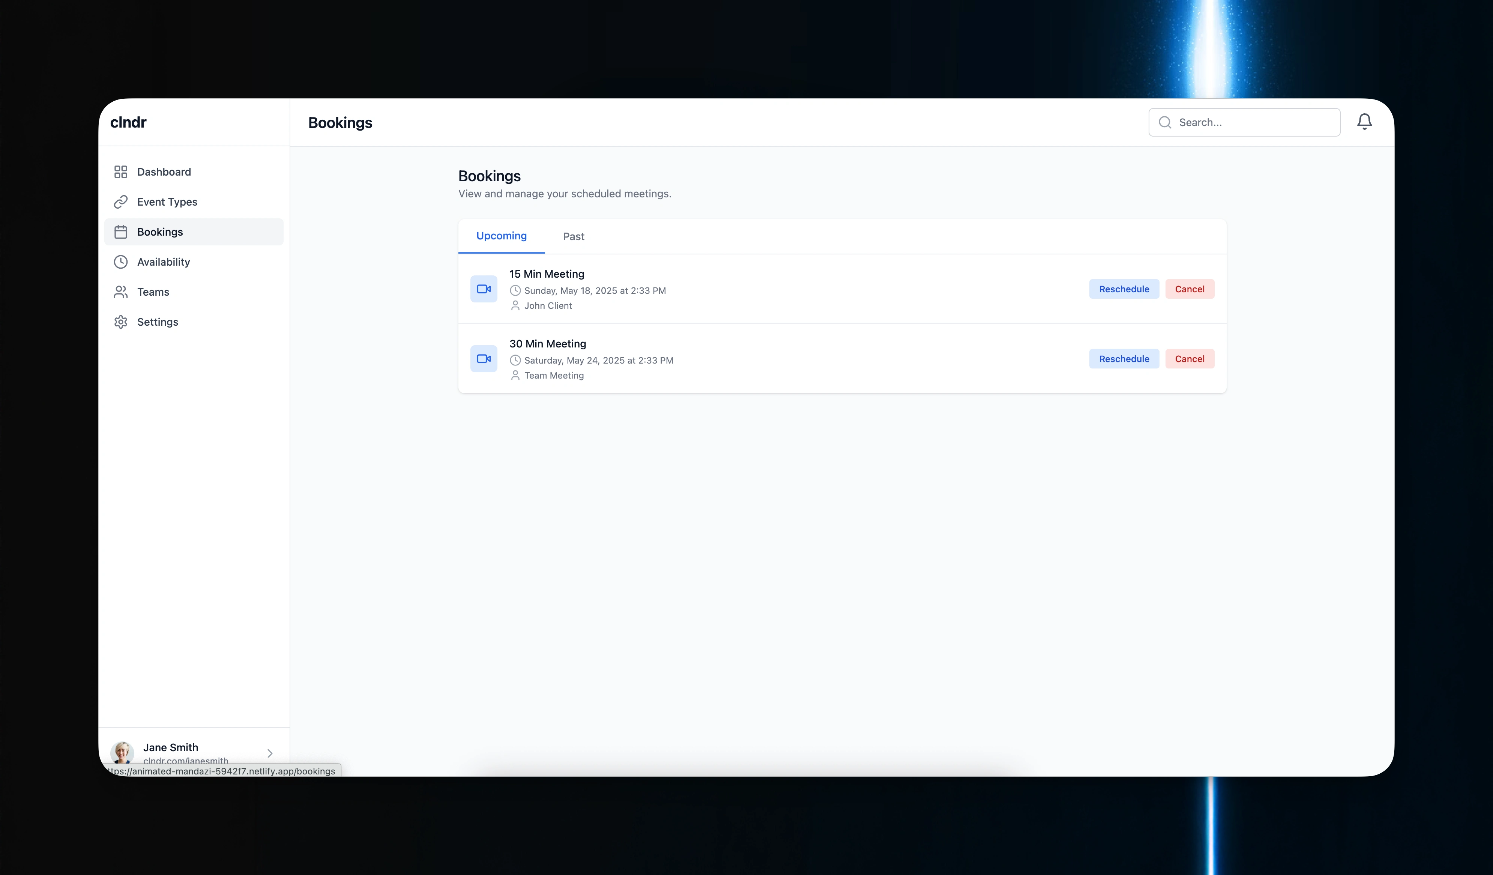The width and height of the screenshot is (1493, 875).
Task: Click the Bookings calendar icon
Action: (x=121, y=232)
